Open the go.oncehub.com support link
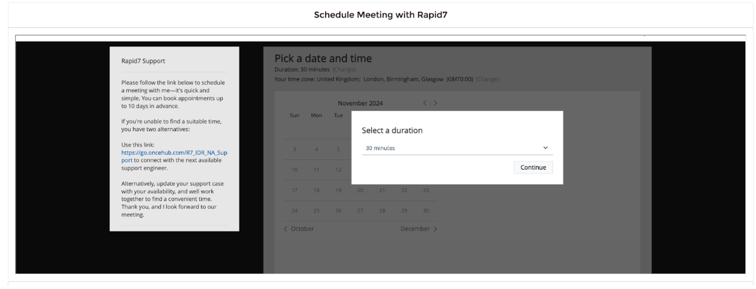Viewport: 756px width, 289px height. (174, 157)
